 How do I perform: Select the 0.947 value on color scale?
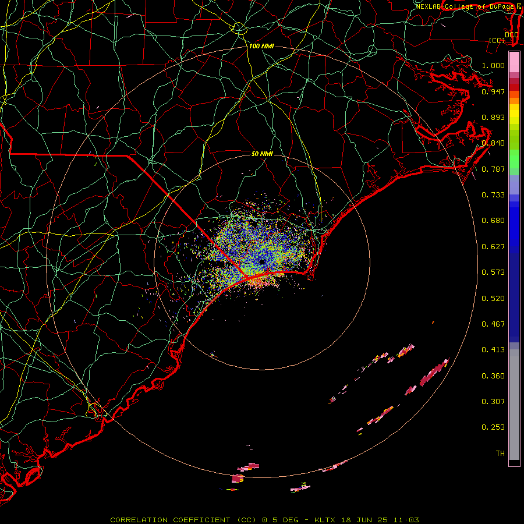tap(493, 91)
